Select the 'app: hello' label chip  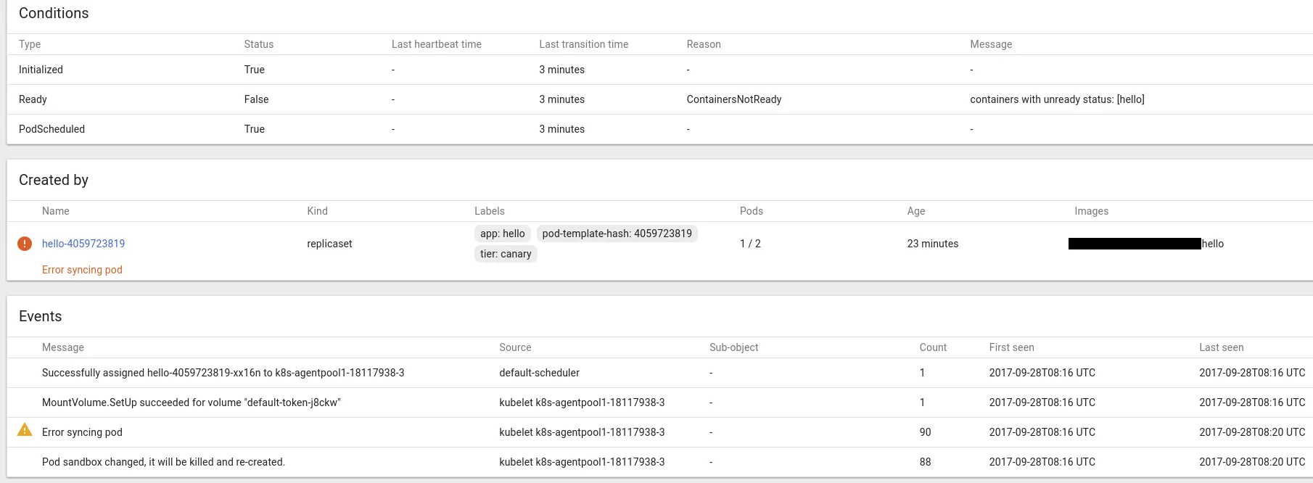[502, 234]
